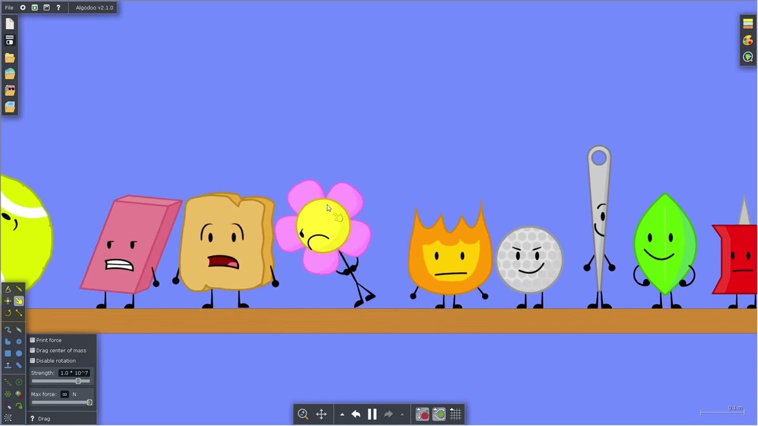Select the Scale tool

click(19, 313)
